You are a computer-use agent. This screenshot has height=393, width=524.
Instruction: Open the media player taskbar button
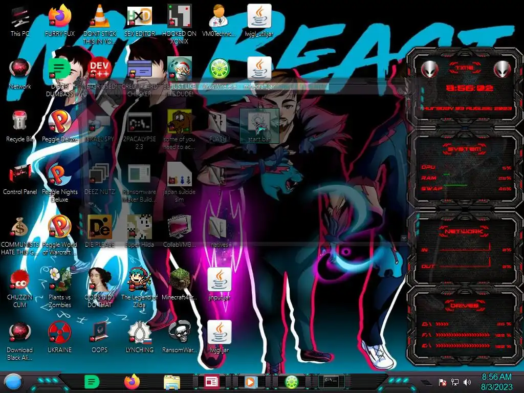(250, 382)
